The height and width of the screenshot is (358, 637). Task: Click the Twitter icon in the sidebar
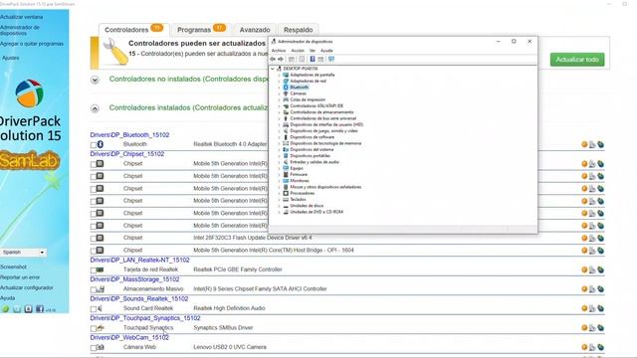pyautogui.click(x=17, y=309)
